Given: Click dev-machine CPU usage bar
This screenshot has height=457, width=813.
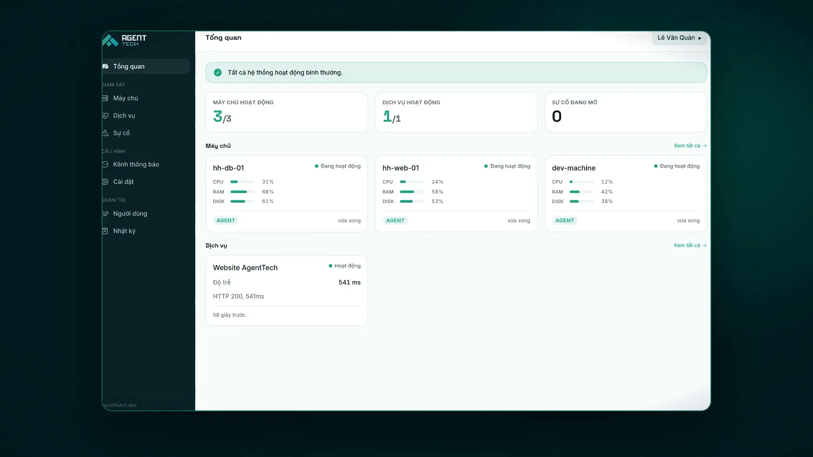Looking at the screenshot, I should (582, 182).
